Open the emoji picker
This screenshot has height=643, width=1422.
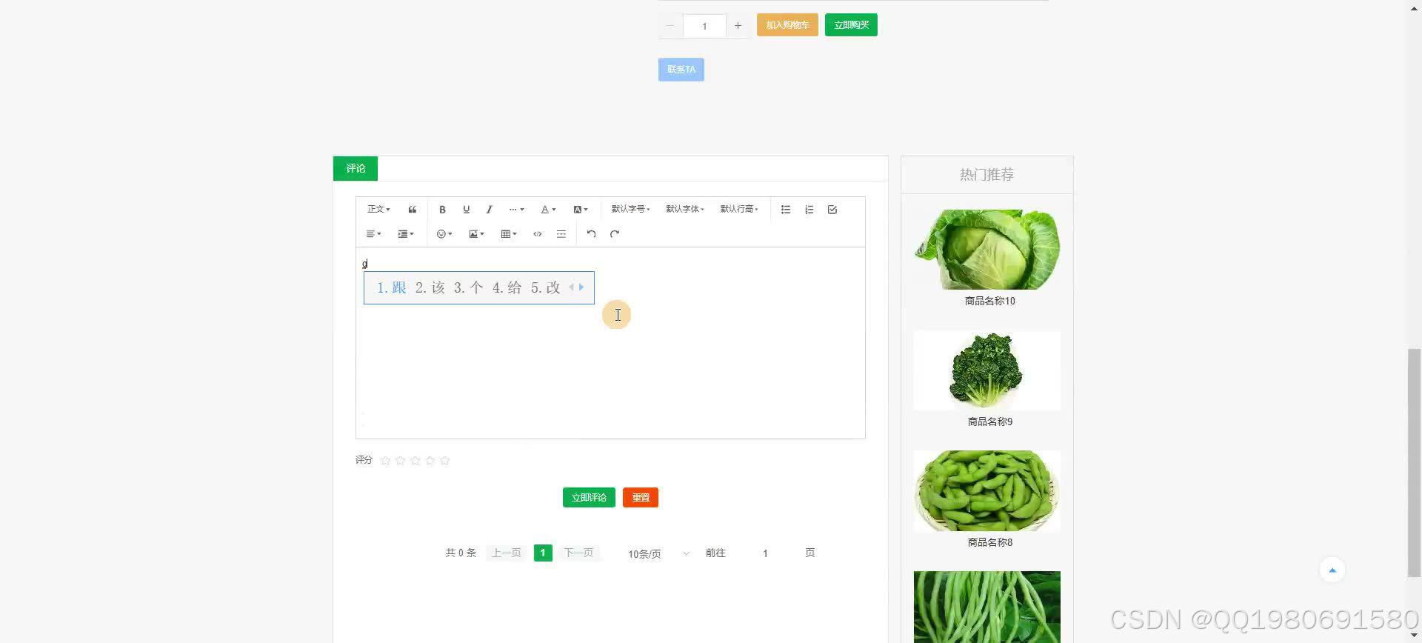click(x=444, y=234)
